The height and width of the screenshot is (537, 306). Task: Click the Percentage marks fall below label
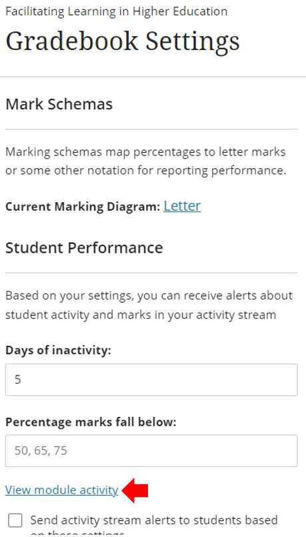[91, 422]
